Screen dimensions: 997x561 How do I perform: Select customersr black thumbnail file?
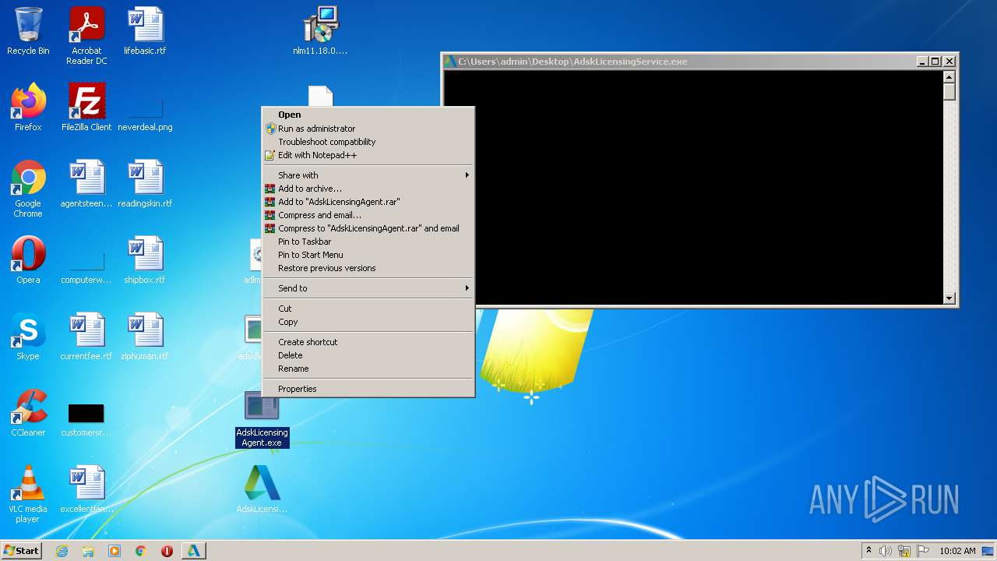pos(86,419)
